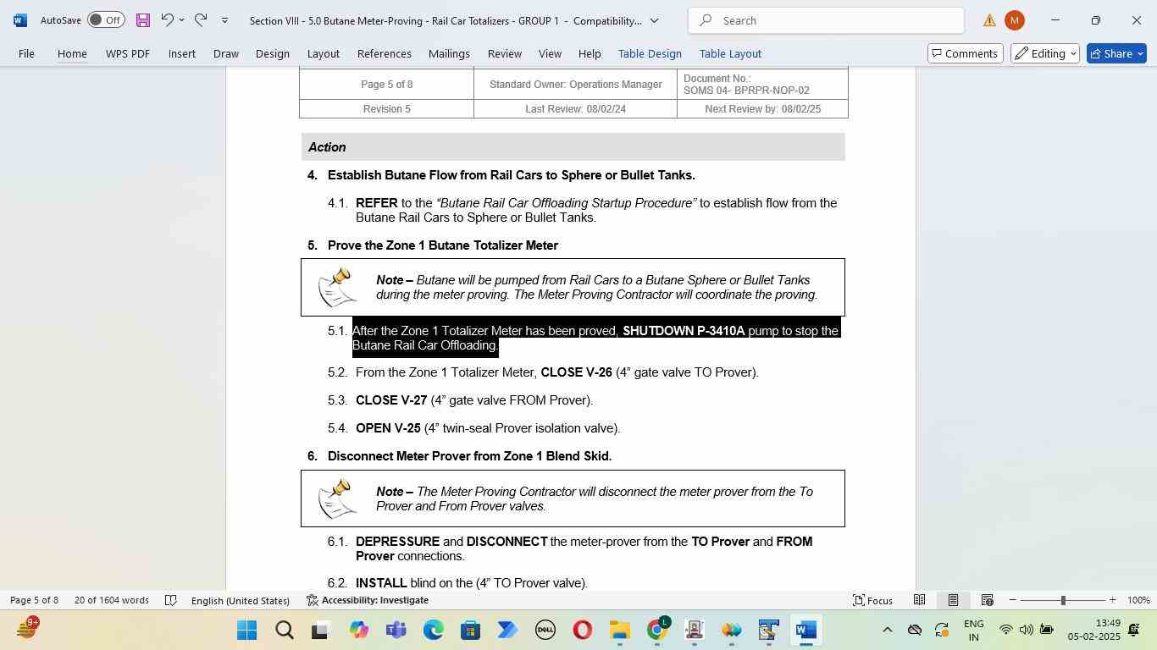
Task: Open the Draw tab
Action: pos(225,53)
